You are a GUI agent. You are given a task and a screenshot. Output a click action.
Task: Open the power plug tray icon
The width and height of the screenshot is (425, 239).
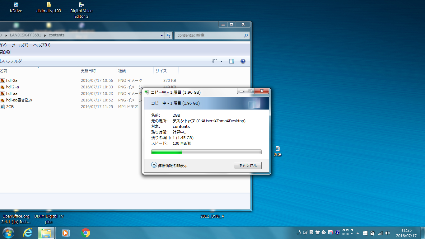pyautogui.click(x=372, y=233)
